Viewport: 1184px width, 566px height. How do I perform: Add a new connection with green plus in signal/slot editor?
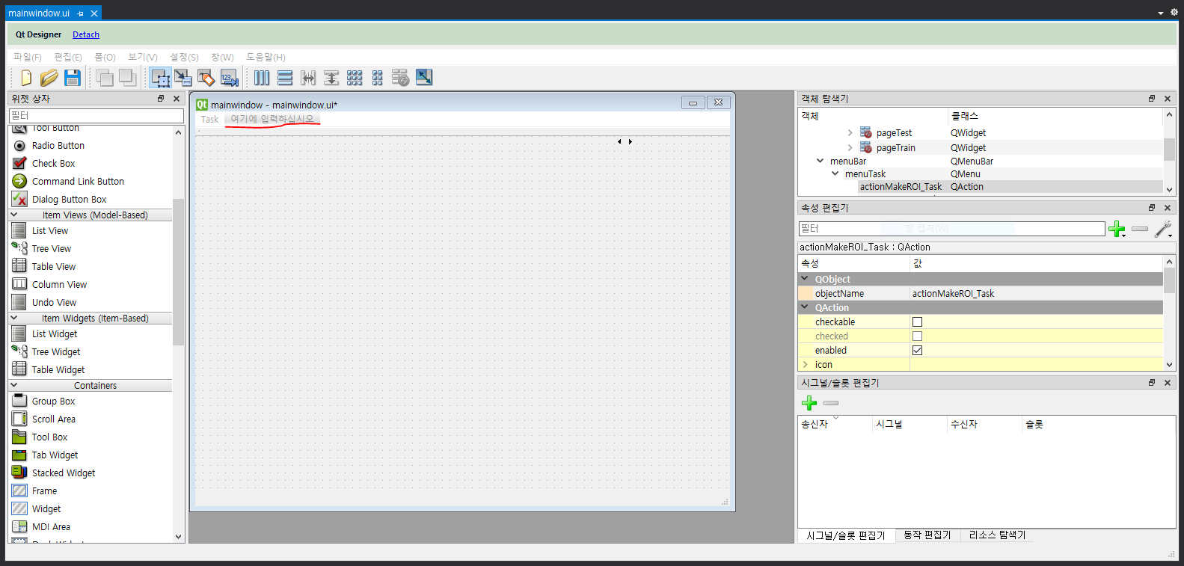[x=809, y=403]
